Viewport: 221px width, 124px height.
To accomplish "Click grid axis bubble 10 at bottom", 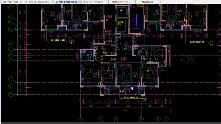I will (x=116, y=119).
